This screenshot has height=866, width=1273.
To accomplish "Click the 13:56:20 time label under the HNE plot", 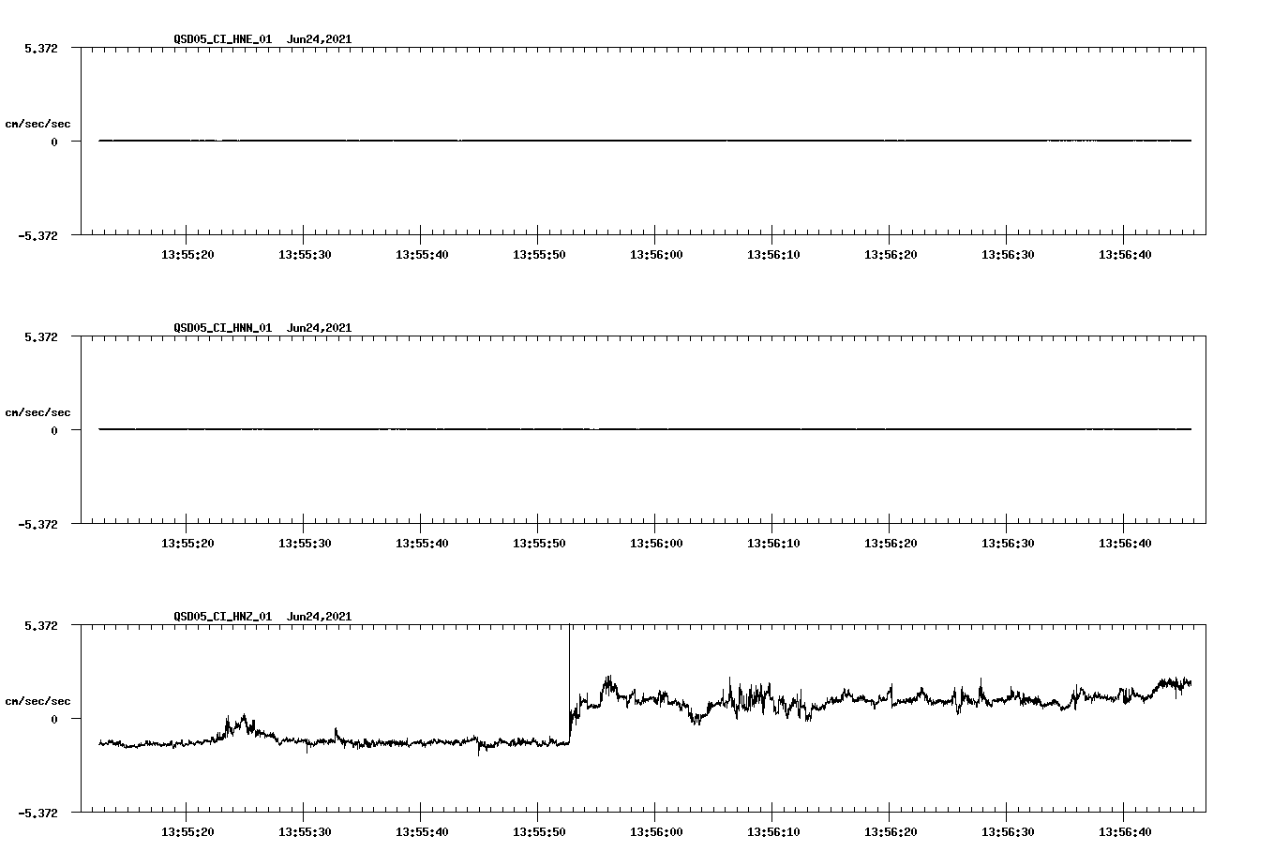I will click(891, 254).
